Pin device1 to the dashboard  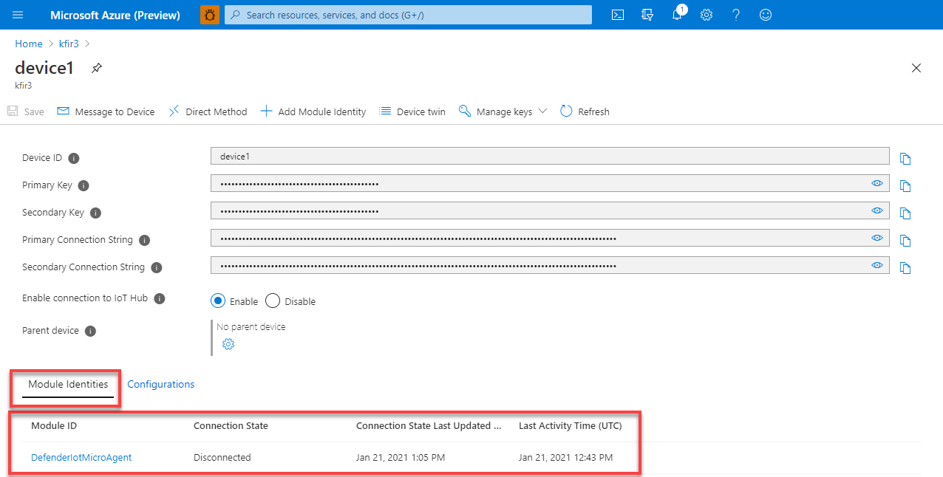[96, 67]
